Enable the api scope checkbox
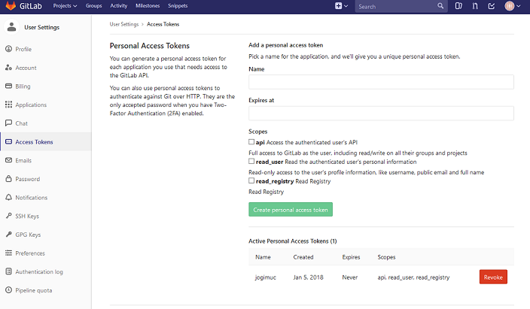 pyautogui.click(x=251, y=141)
